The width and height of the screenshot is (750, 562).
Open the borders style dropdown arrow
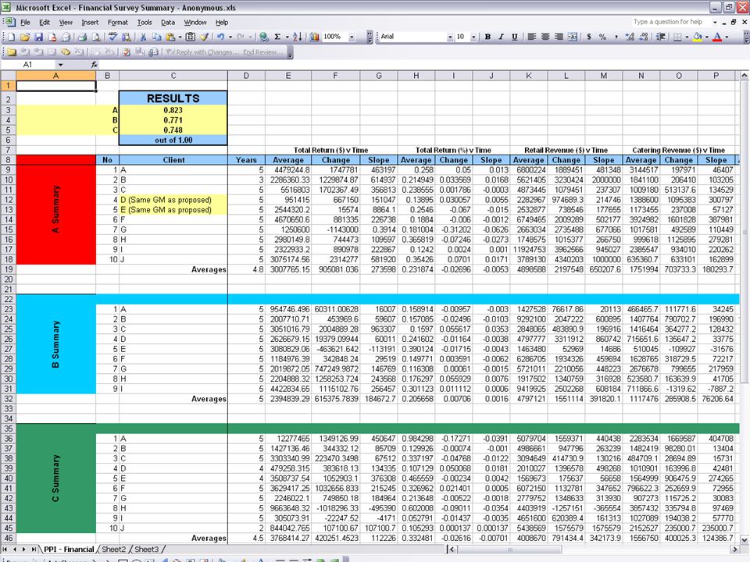[x=687, y=37]
